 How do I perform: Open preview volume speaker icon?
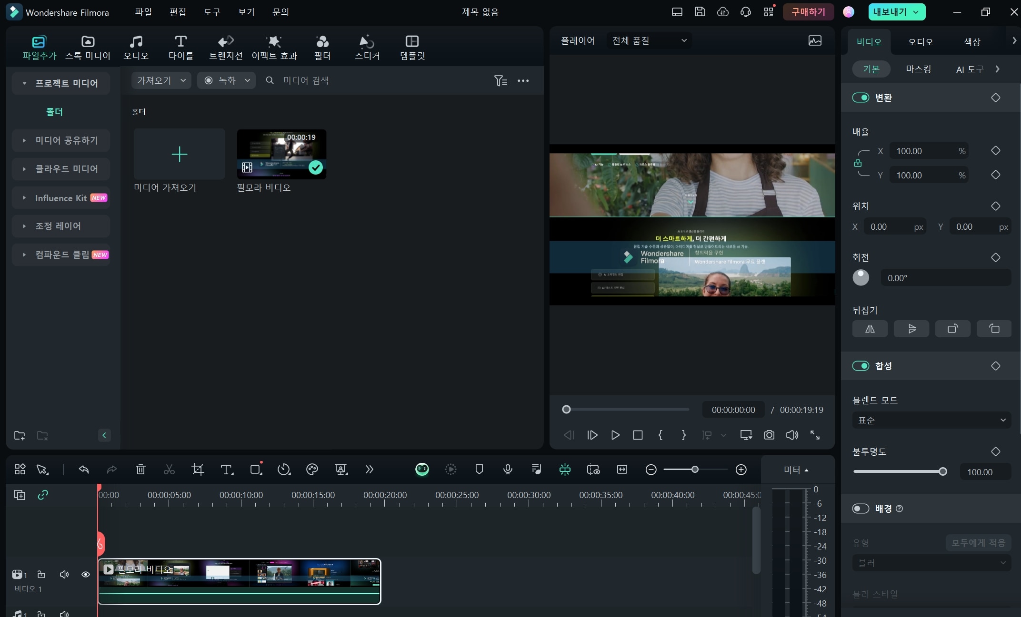(x=792, y=435)
